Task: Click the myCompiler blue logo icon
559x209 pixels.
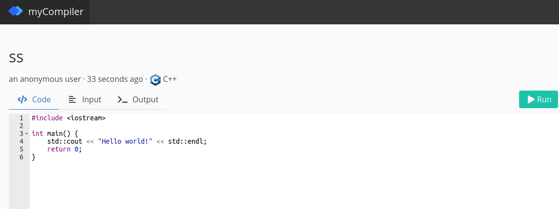Action: point(16,11)
